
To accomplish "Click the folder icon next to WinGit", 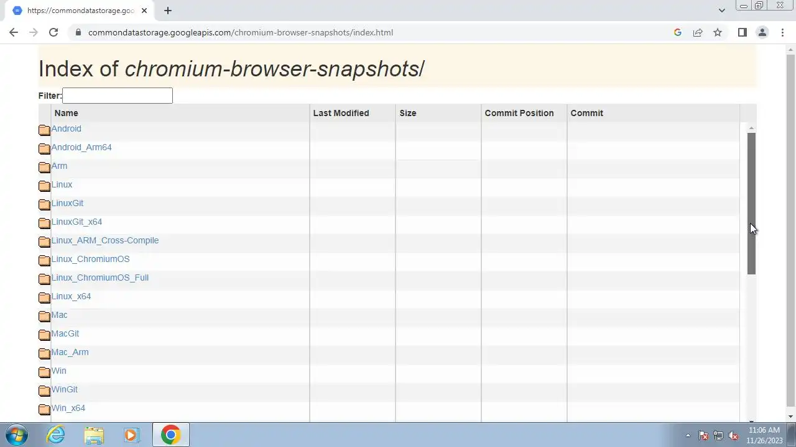I will [44, 391].
